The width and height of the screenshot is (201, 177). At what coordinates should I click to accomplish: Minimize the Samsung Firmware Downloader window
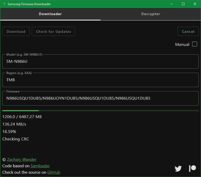[x=172, y=4]
